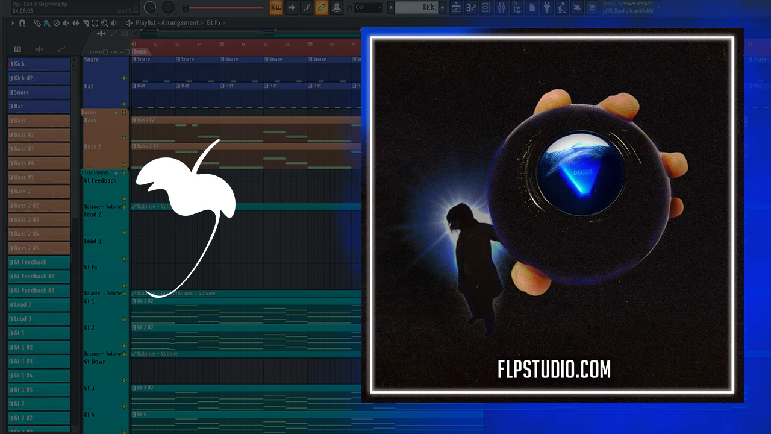The height and width of the screenshot is (434, 771).
Task: Adjust the master volume knob
Action: [x=150, y=7]
